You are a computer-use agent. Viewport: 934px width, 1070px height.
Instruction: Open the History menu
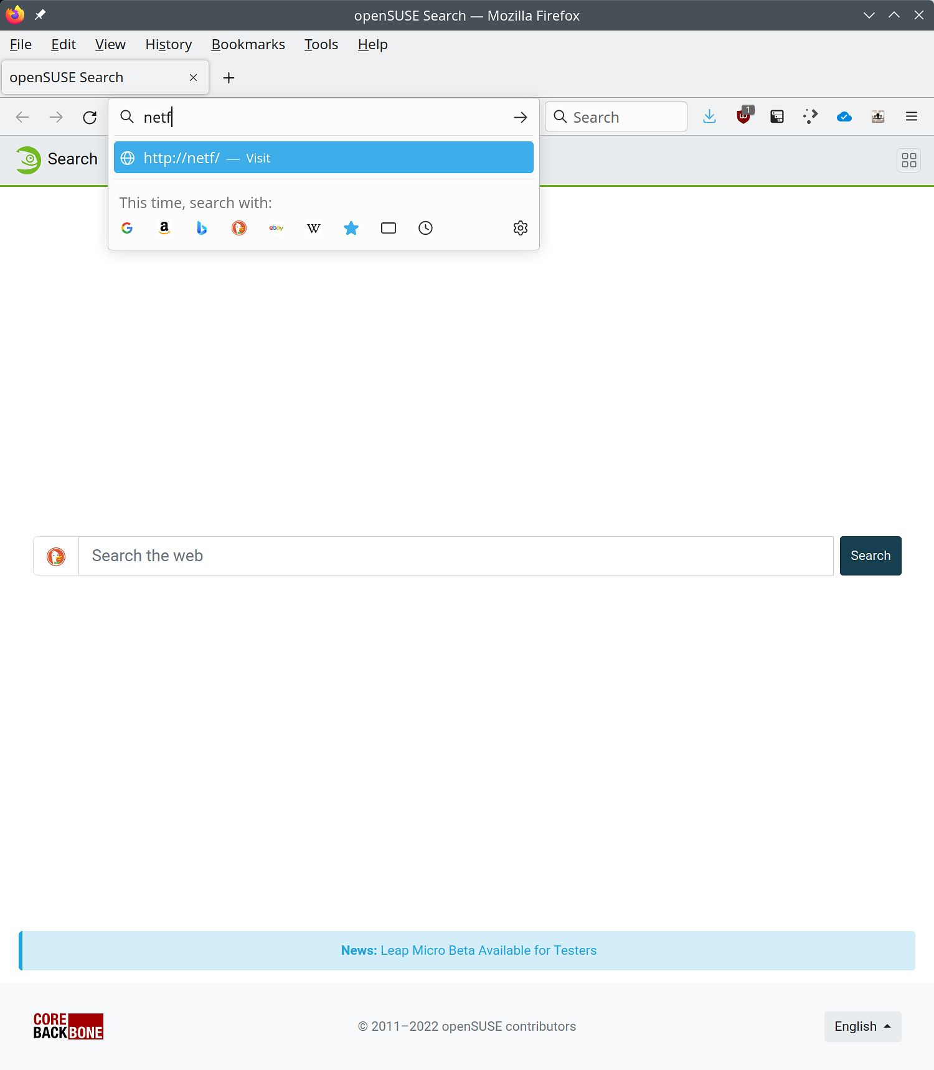tap(169, 45)
